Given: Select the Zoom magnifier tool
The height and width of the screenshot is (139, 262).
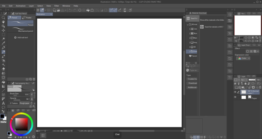Looking at the screenshot, I should tap(3, 17).
